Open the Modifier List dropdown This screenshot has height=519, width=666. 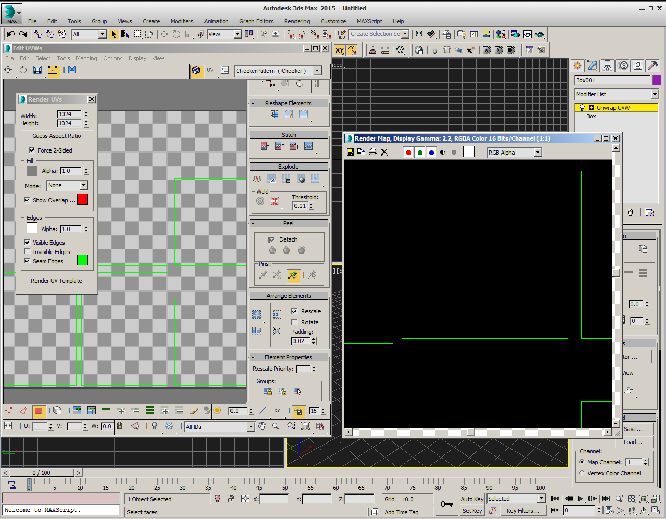pyautogui.click(x=655, y=94)
